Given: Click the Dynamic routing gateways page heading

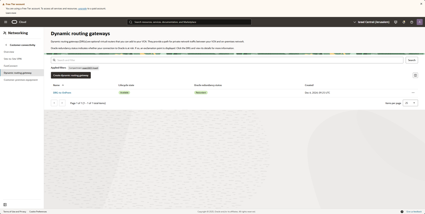Looking at the screenshot, I should pyautogui.click(x=80, y=34).
